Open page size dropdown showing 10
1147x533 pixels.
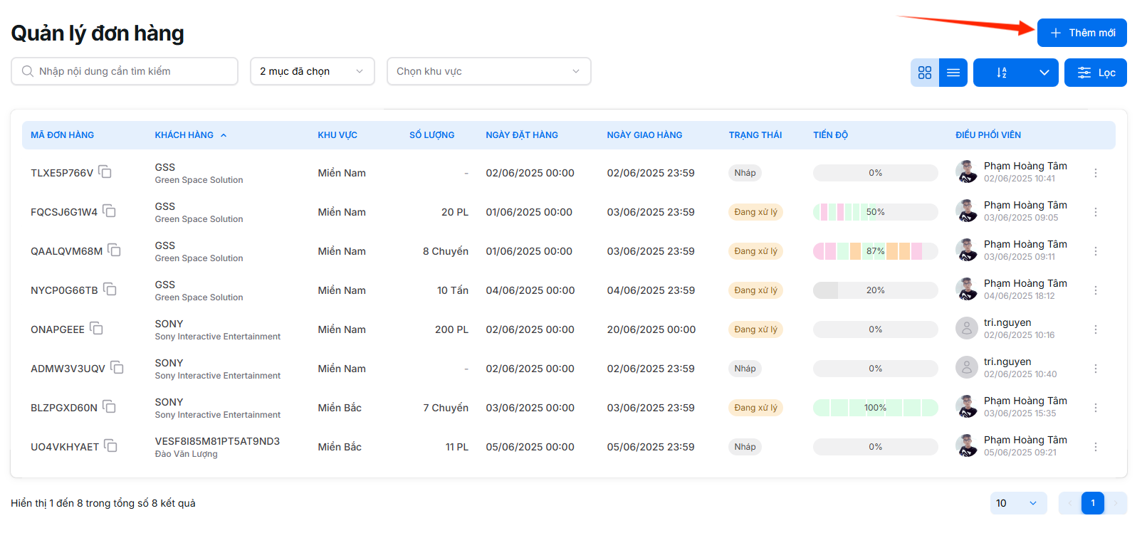tap(1018, 503)
